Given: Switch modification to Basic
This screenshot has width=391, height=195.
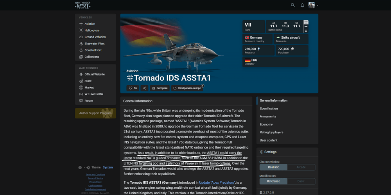Looking at the screenshot, I should pos(301,181).
